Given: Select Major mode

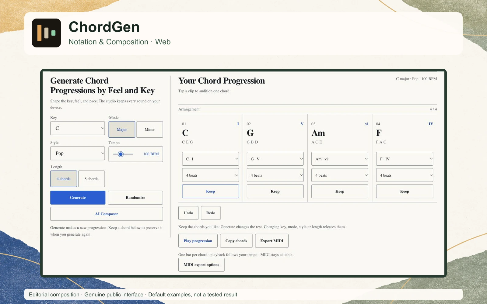Looking at the screenshot, I should pyautogui.click(x=122, y=130).
